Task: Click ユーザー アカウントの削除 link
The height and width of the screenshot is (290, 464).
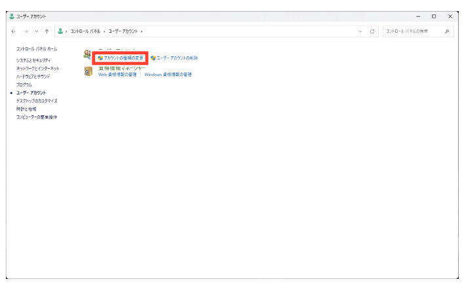Action: [x=177, y=58]
